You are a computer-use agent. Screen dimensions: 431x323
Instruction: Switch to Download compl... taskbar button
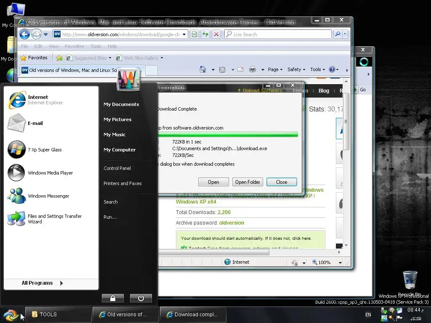[193, 315]
